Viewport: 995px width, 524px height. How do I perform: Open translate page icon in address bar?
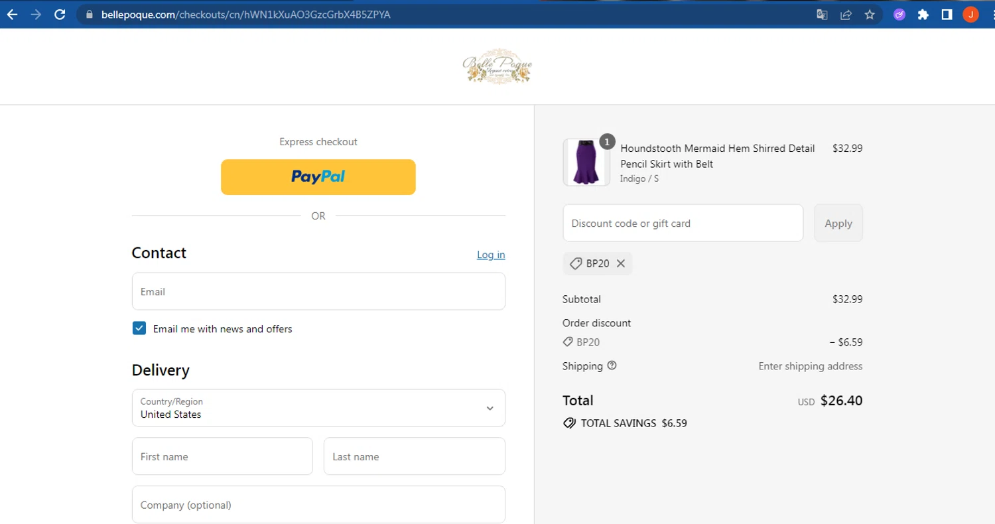(x=822, y=15)
